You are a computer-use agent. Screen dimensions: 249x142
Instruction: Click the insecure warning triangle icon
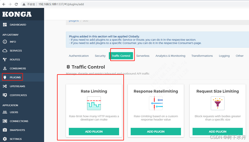pos(24,4)
